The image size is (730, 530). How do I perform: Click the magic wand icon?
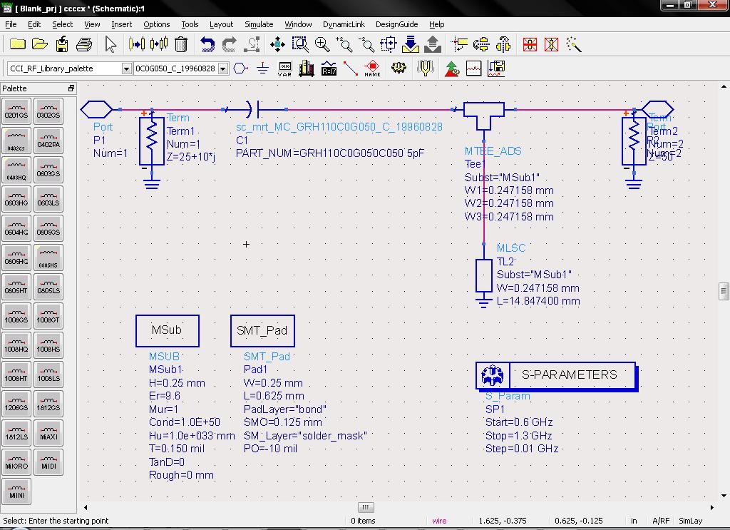click(x=574, y=44)
